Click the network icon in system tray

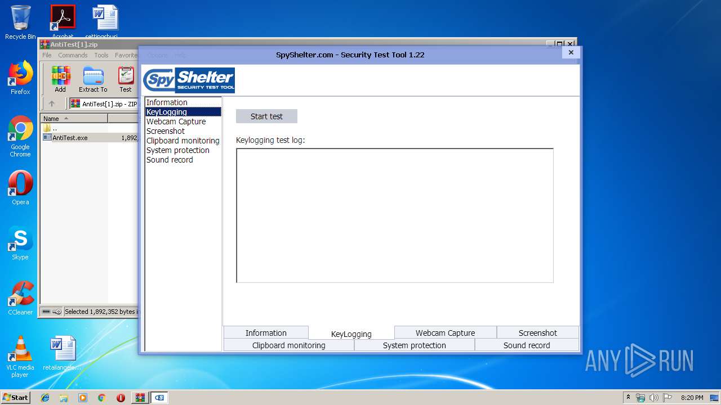click(x=640, y=398)
